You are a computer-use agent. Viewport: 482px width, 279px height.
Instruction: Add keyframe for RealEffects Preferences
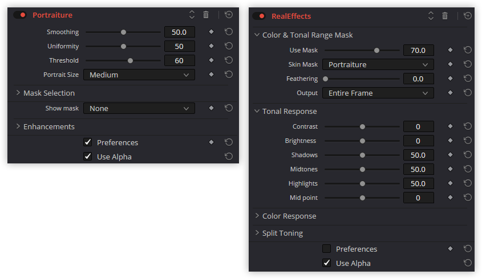450,248
